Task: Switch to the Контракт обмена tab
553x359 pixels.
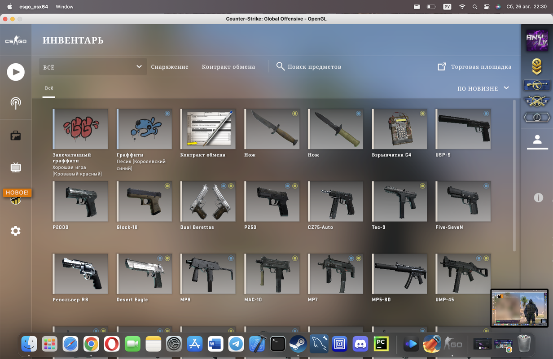Action: [228, 67]
